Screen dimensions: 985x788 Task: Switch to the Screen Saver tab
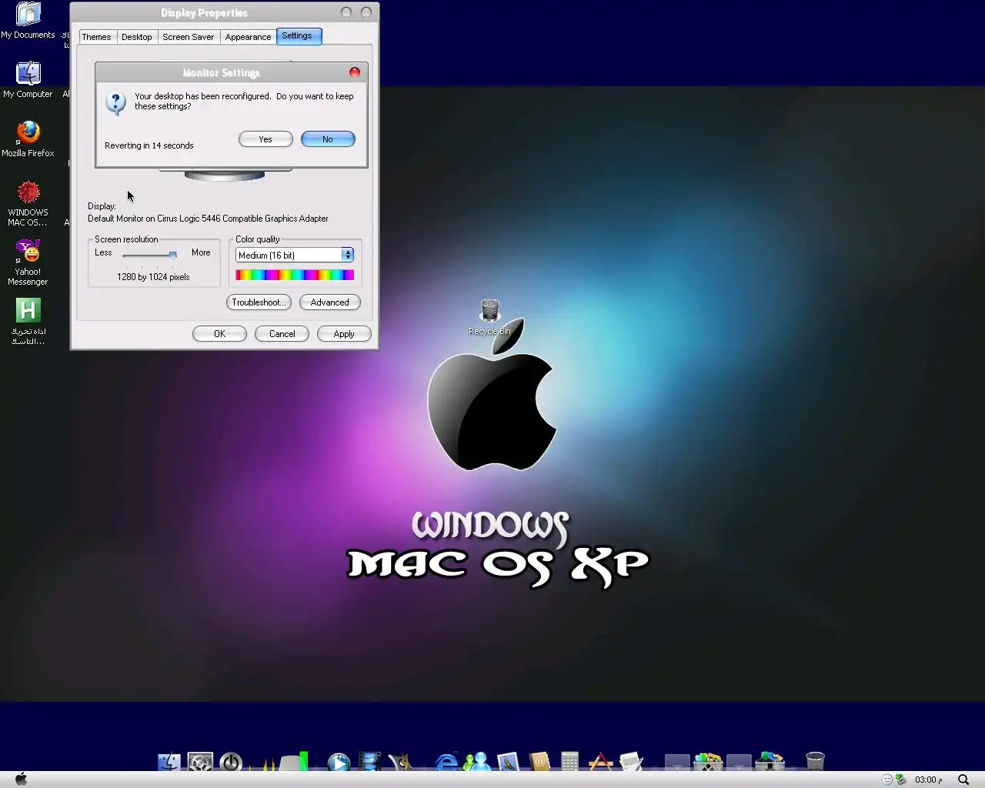[188, 37]
